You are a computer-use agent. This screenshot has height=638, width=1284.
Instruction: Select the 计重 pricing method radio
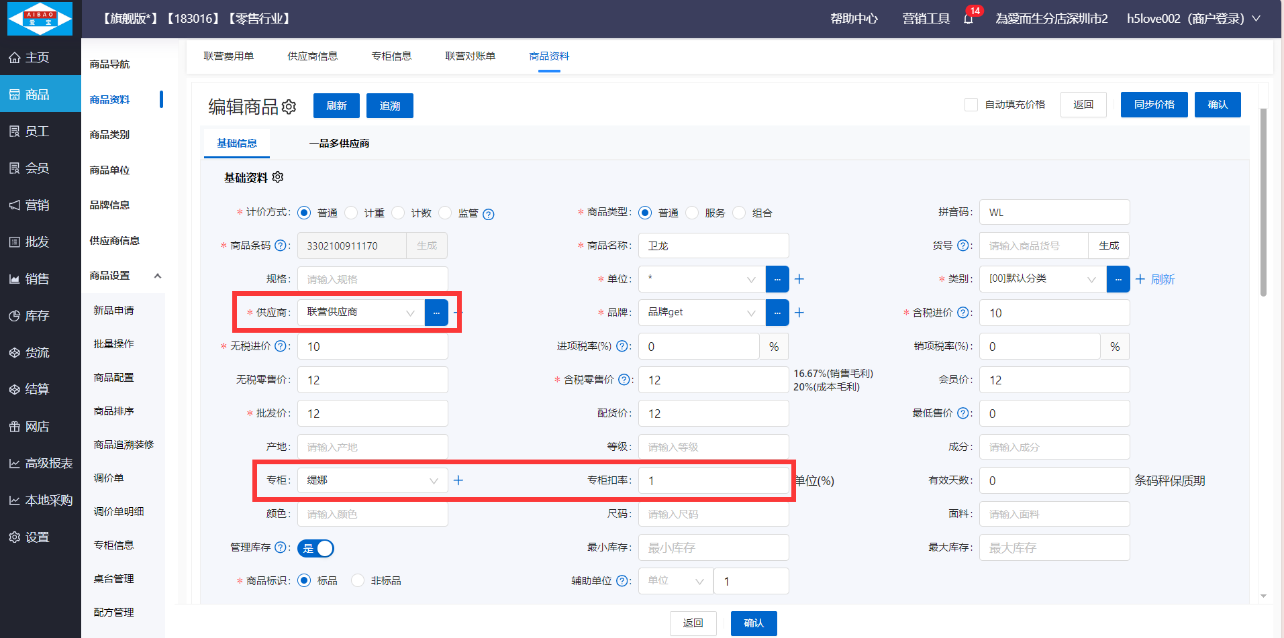[351, 213]
